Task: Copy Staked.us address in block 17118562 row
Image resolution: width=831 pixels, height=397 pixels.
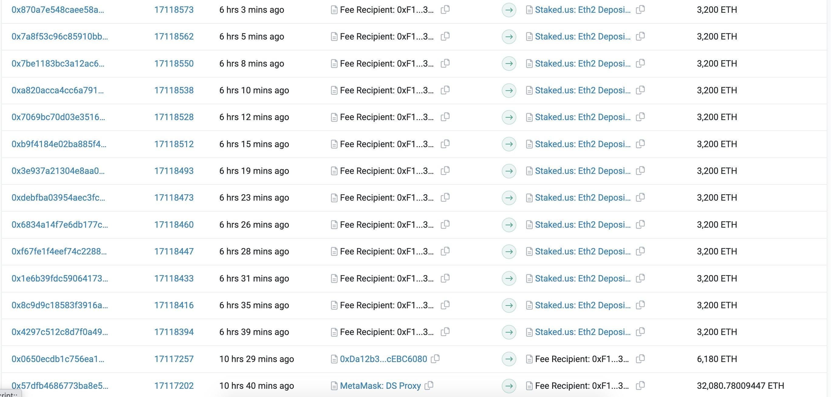Action: 640,36
